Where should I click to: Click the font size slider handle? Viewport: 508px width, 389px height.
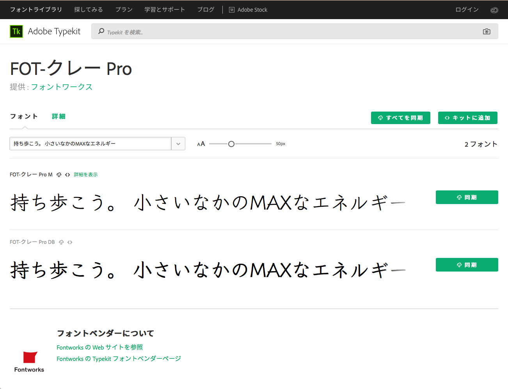[x=231, y=144]
